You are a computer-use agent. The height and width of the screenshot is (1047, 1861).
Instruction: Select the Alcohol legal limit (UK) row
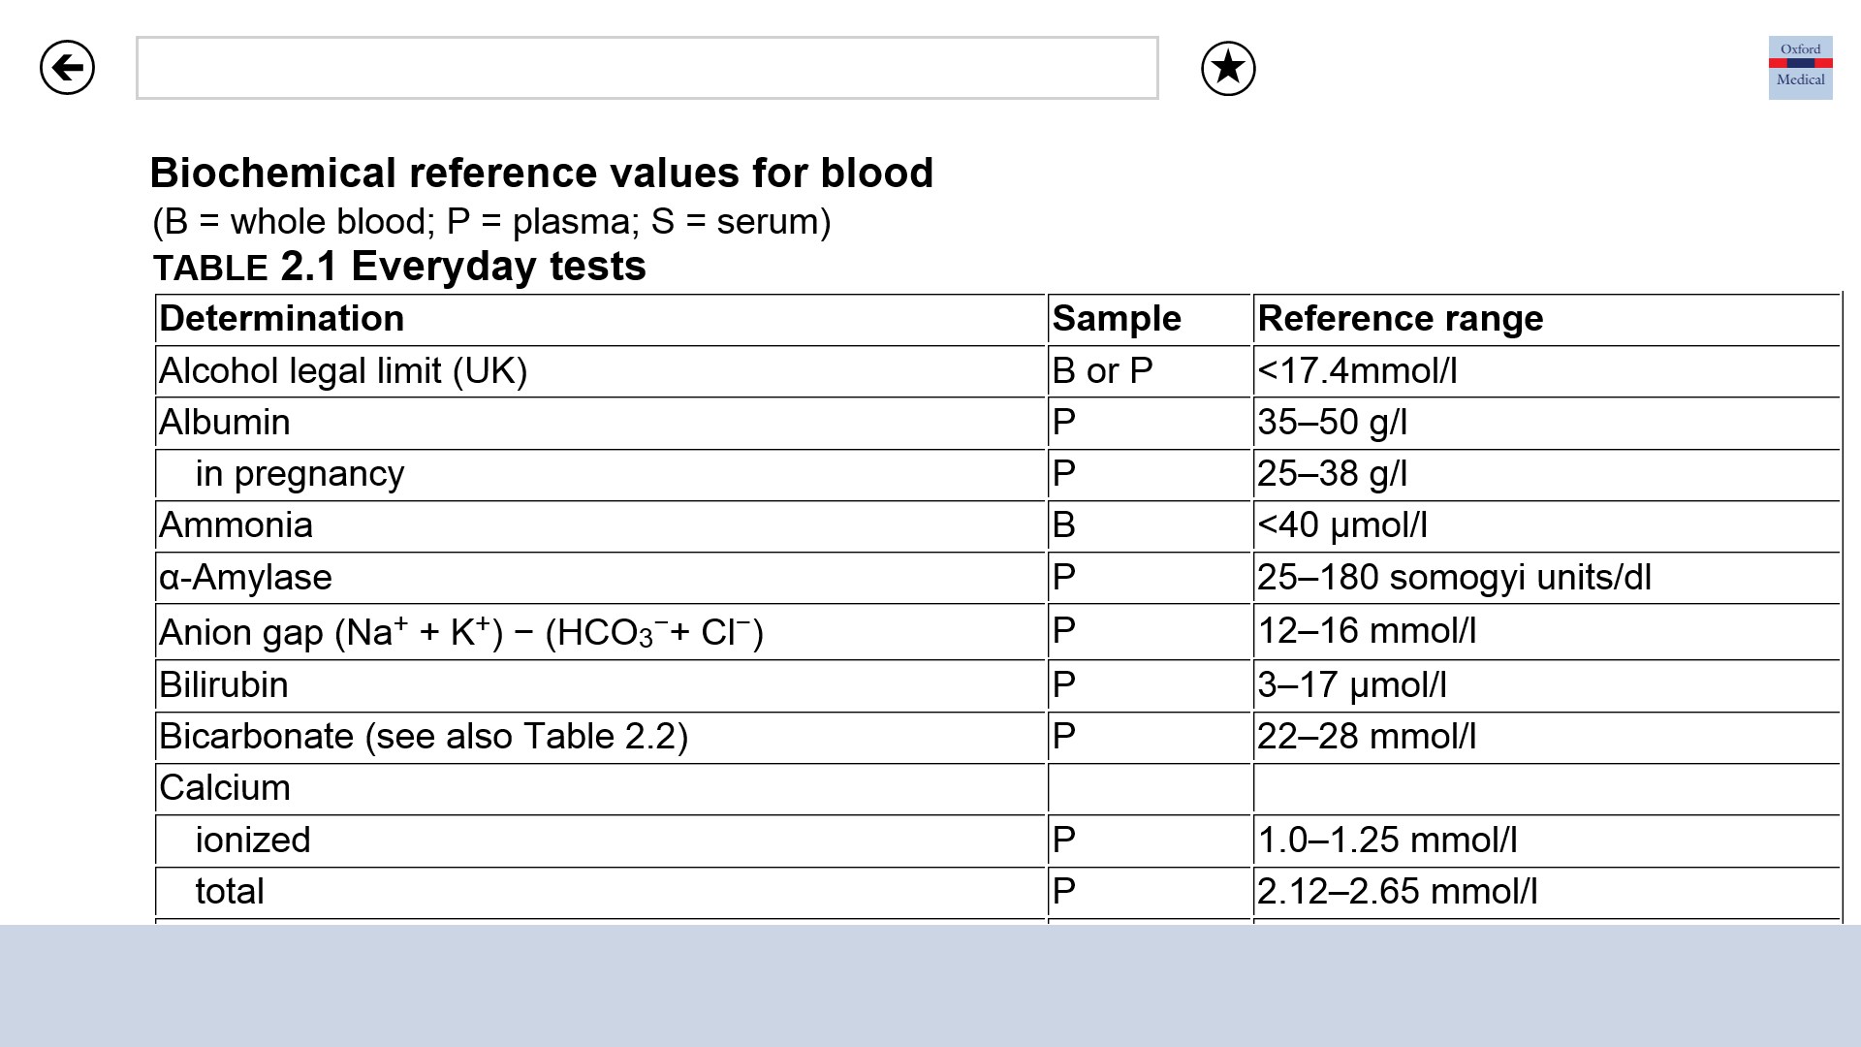(x=343, y=371)
